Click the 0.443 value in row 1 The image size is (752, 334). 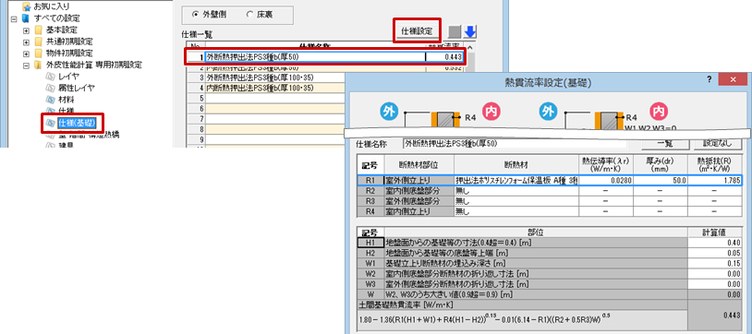[x=445, y=57]
